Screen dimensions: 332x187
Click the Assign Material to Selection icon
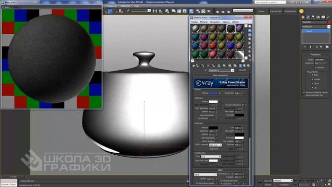[x=203, y=66]
